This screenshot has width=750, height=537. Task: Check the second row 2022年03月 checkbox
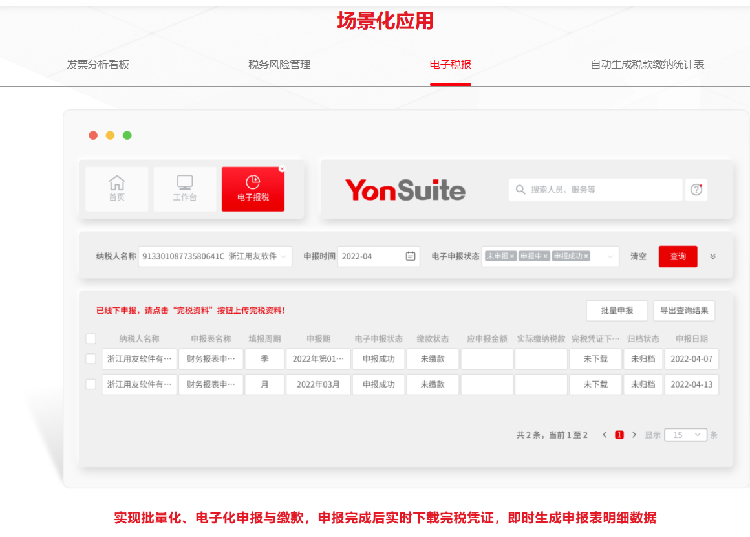(91, 384)
